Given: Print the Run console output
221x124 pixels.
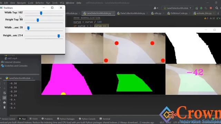Looking at the screenshot, I should (x=4, y=103).
